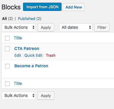
Task: Open the CTA Patreon block
Action: [27, 48]
